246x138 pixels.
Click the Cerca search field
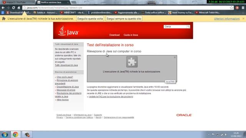(175, 26)
